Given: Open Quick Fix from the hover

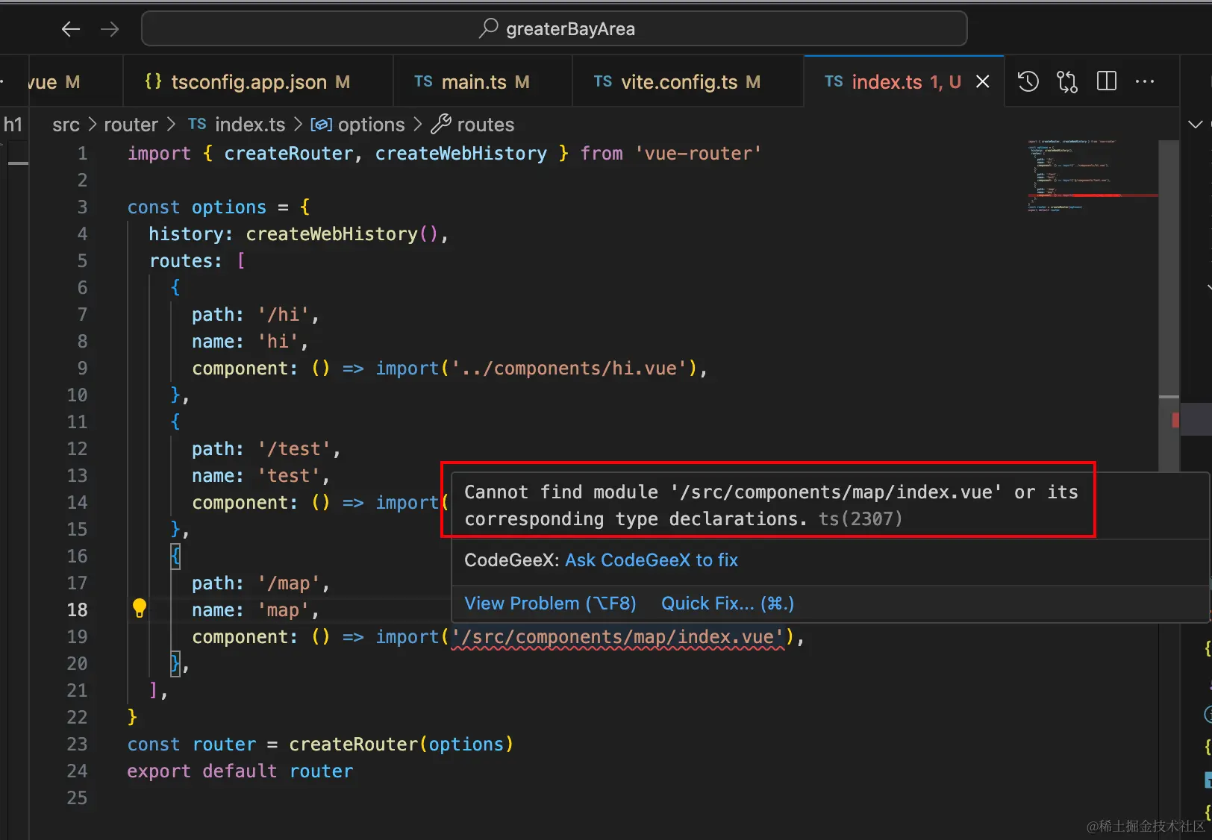Looking at the screenshot, I should coord(728,604).
